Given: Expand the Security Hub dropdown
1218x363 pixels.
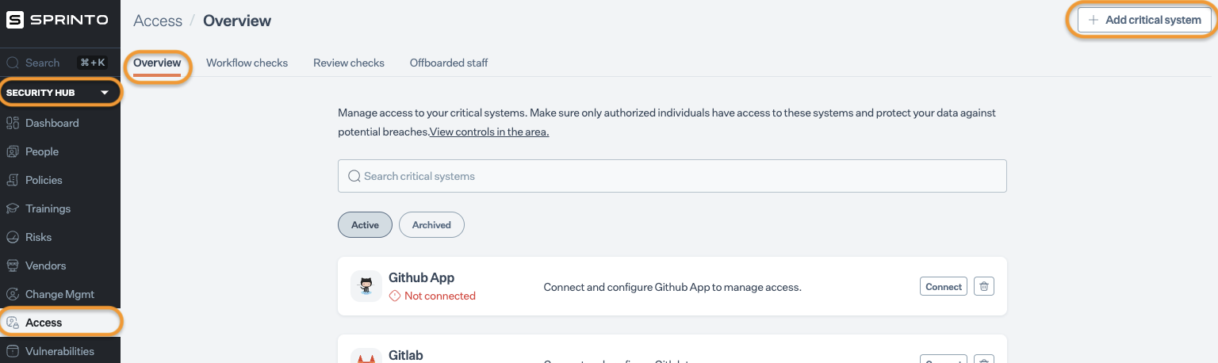Looking at the screenshot, I should coord(60,93).
